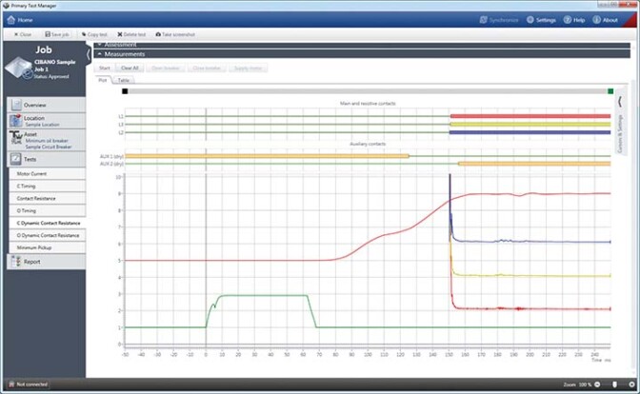Go to Home in the top bar

pyautogui.click(x=20, y=20)
